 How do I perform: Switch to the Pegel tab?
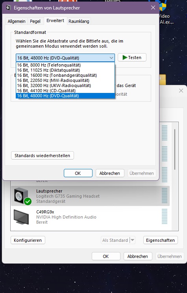(x=35, y=21)
